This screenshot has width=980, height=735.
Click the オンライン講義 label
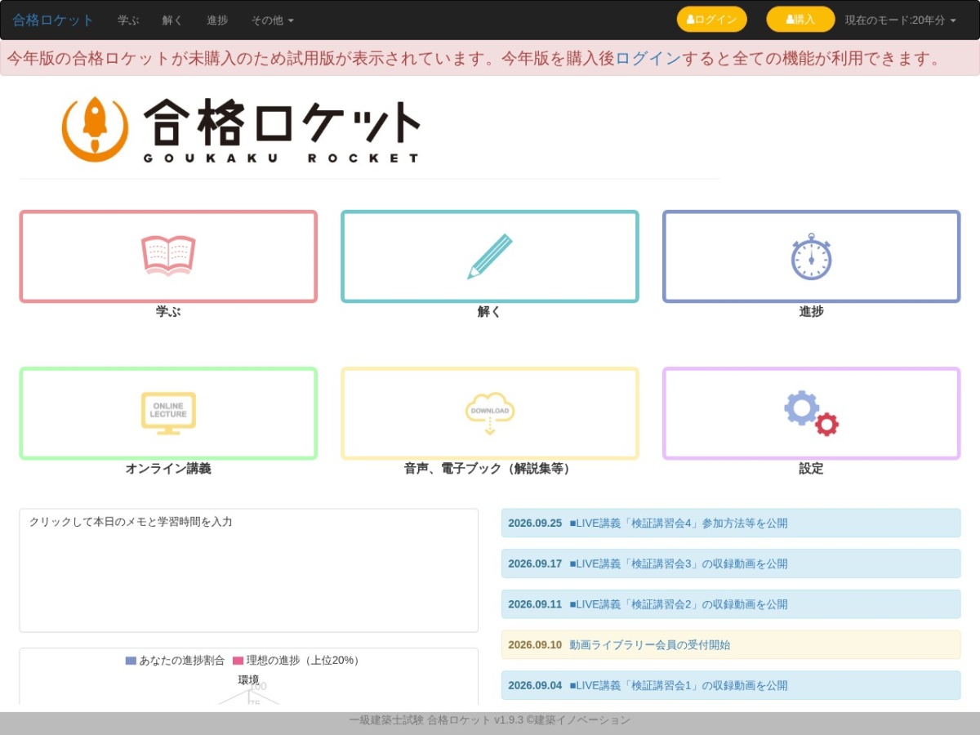[168, 468]
